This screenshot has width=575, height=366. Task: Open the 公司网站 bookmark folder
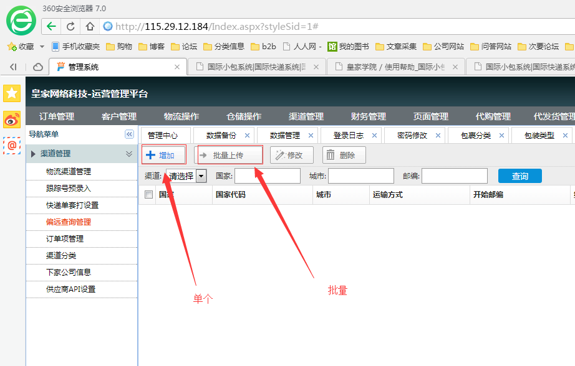(x=443, y=47)
